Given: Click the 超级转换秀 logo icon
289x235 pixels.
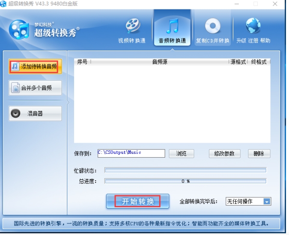Looking at the screenshot, I should click(19, 30).
